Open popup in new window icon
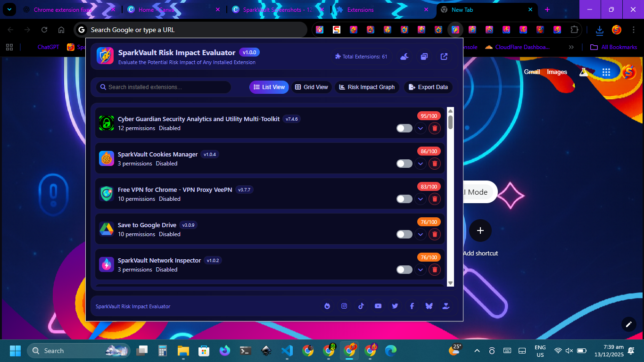 pyautogui.click(x=444, y=57)
